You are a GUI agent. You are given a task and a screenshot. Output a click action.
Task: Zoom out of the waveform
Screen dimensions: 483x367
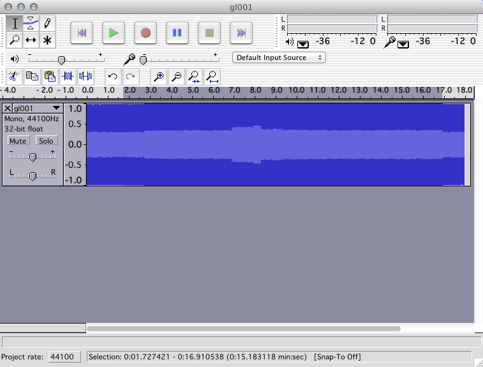[x=177, y=77]
